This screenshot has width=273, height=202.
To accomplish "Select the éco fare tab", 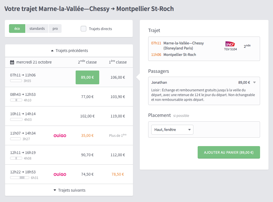I will pyautogui.click(x=17, y=28).
